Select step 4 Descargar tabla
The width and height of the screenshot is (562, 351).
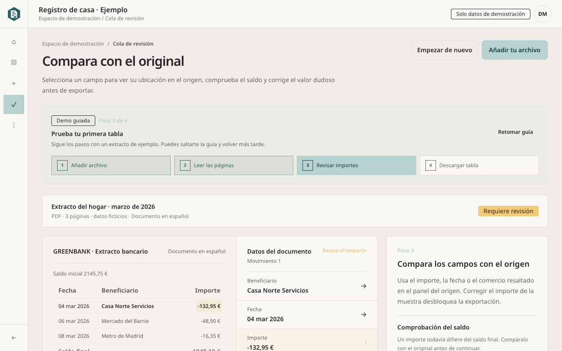479,165
